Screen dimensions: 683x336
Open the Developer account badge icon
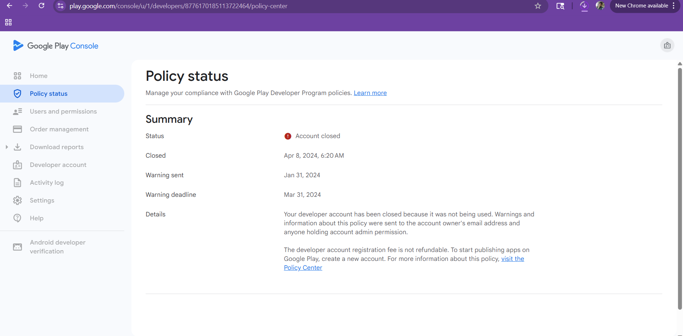pos(17,165)
